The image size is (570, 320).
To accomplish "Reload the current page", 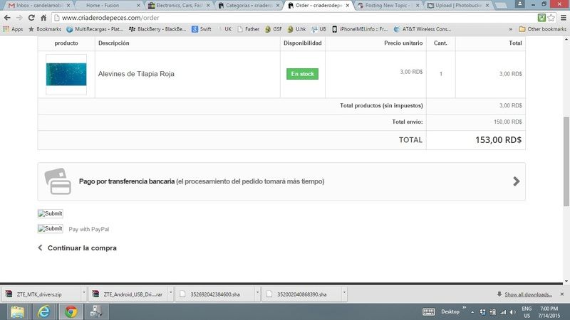I will point(31,17).
